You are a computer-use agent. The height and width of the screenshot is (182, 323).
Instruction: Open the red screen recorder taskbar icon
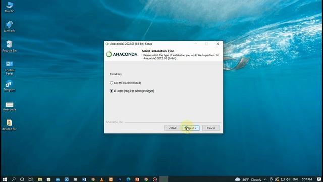(x=155, y=179)
